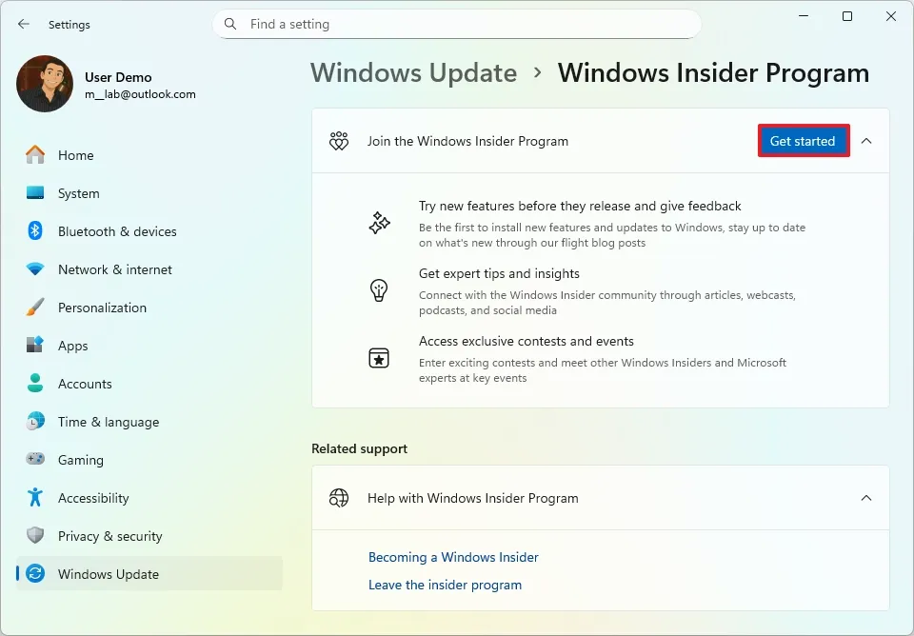This screenshot has width=914, height=636.
Task: Open Leave the insider program link
Action: (445, 585)
